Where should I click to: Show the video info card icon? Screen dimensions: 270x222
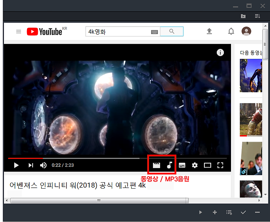tap(220, 52)
